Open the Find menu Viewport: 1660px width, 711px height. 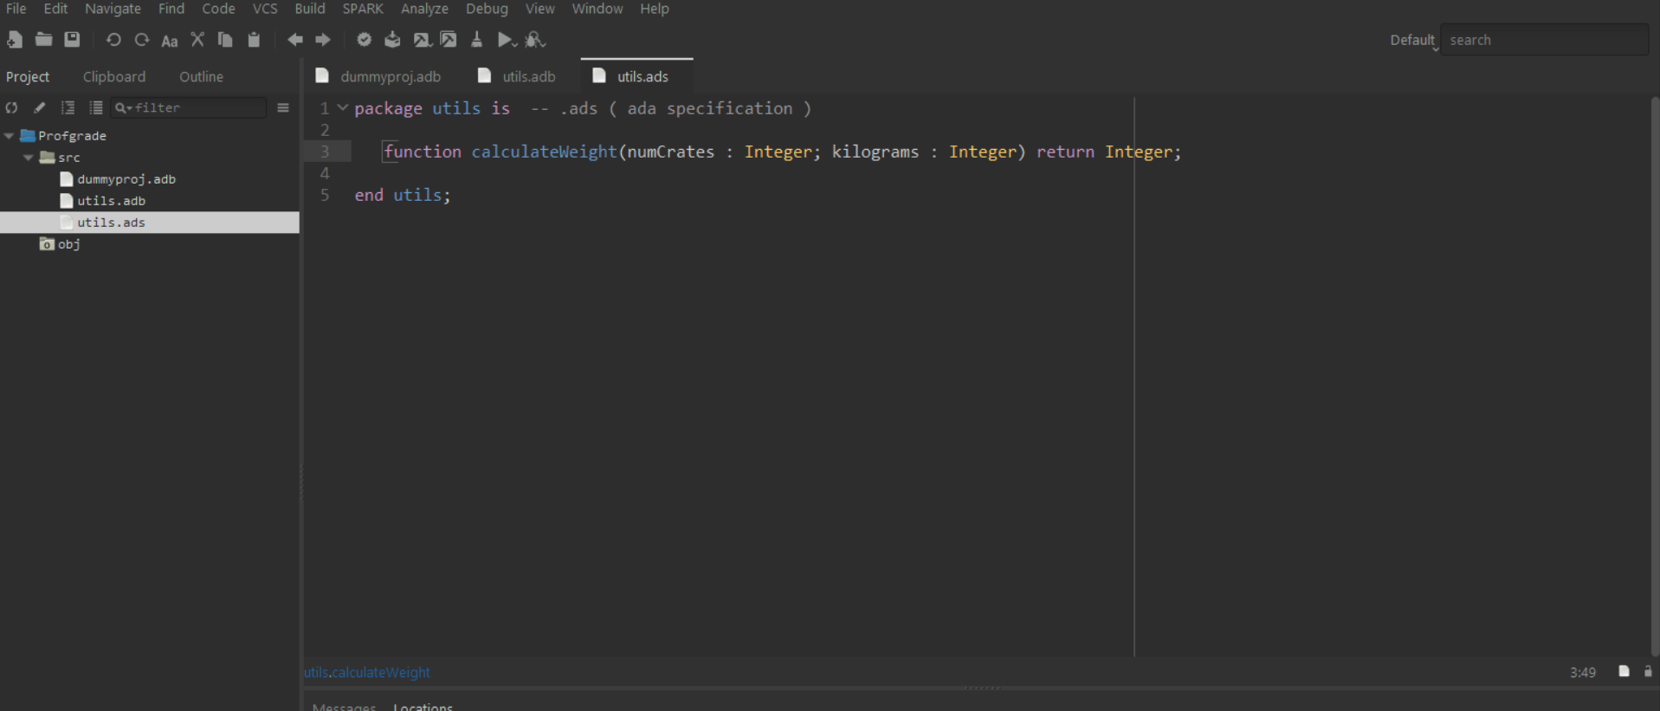171,9
